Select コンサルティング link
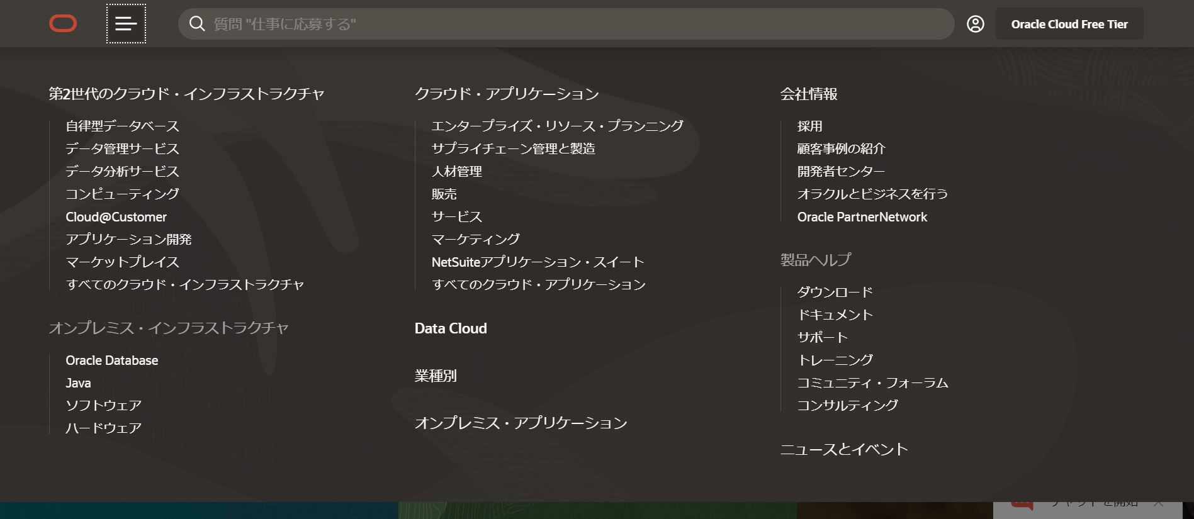1194x519 pixels. point(847,405)
